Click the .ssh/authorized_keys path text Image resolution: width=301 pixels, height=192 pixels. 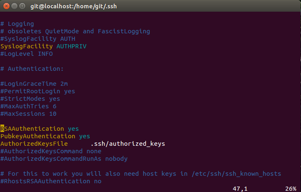coord(128,144)
